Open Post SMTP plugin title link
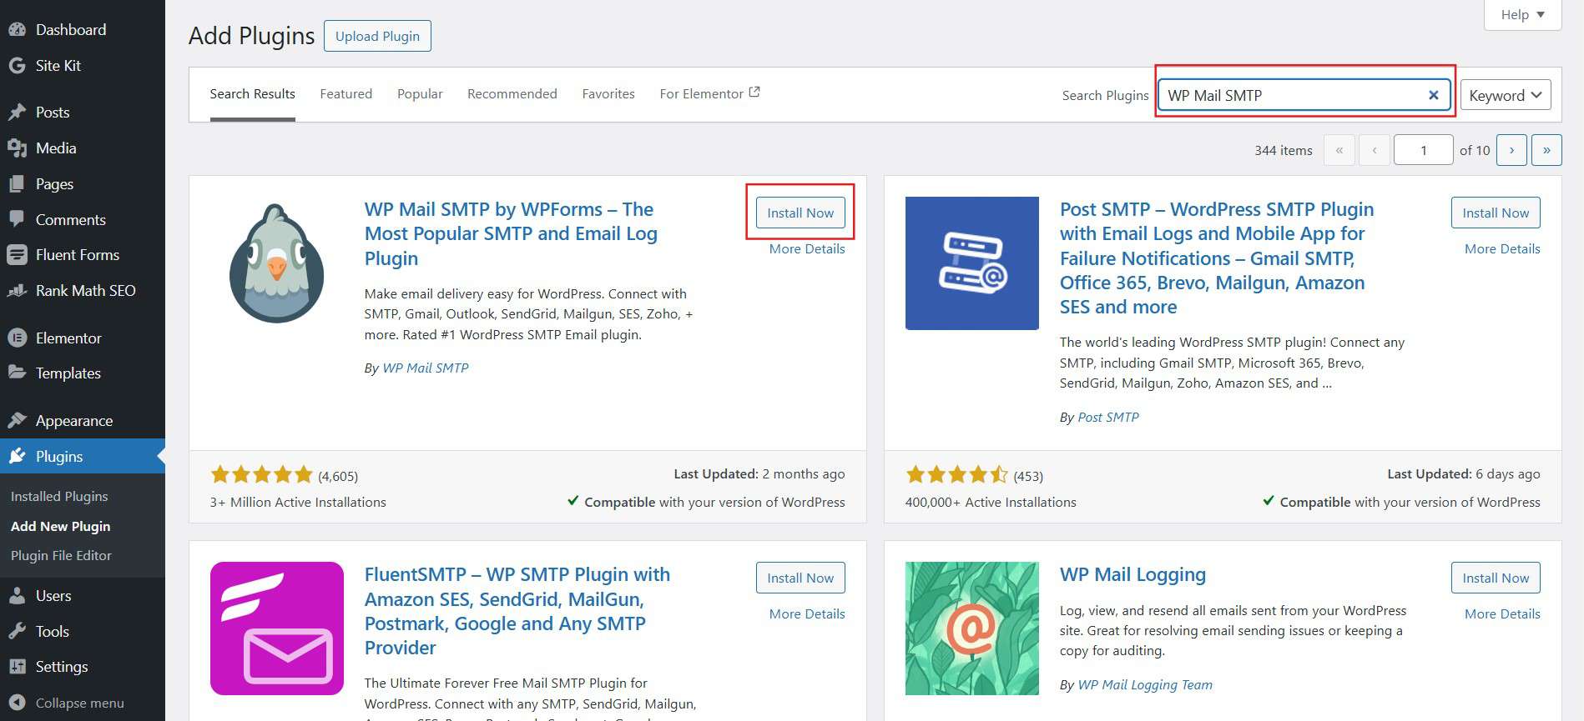Screen dimensions: 1584x721 click(1217, 258)
